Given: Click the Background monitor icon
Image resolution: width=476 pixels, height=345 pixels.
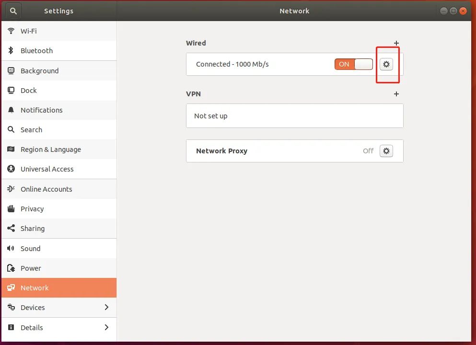Looking at the screenshot, I should pos(11,71).
